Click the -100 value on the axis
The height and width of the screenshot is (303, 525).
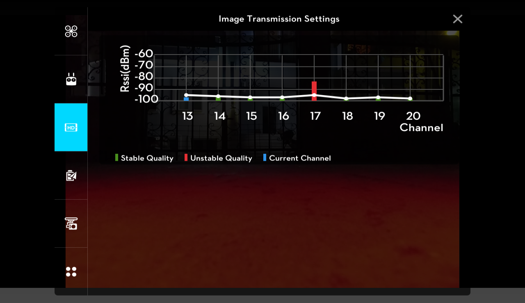coord(146,99)
